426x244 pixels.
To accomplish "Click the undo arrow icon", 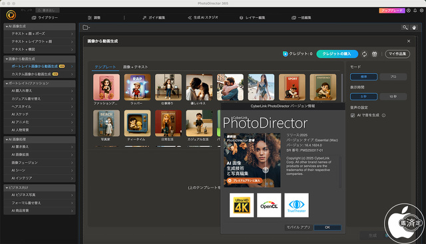I will 23,11.
